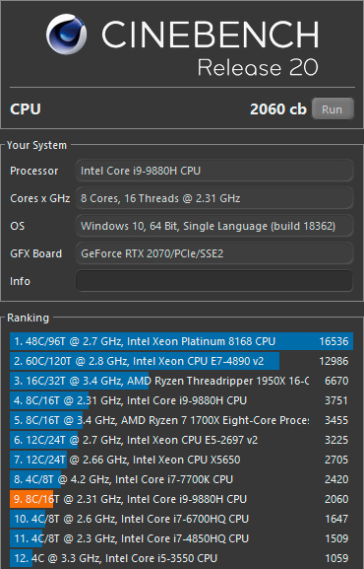This screenshot has width=364, height=569.
Task: Select the Ryzen 7 1700X ranking row
Action: [x=181, y=420]
